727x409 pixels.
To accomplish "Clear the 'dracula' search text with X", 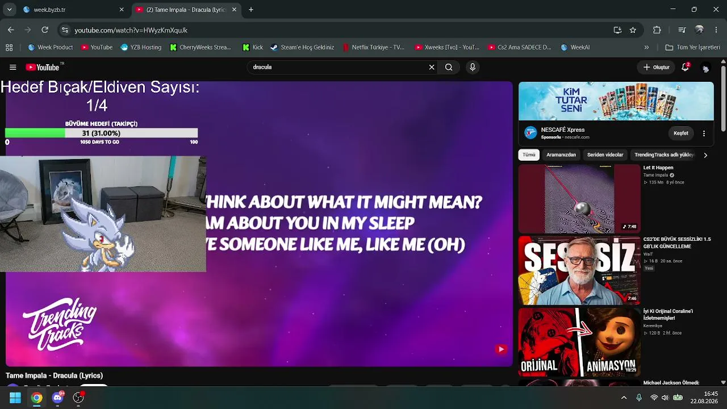I will pyautogui.click(x=432, y=67).
